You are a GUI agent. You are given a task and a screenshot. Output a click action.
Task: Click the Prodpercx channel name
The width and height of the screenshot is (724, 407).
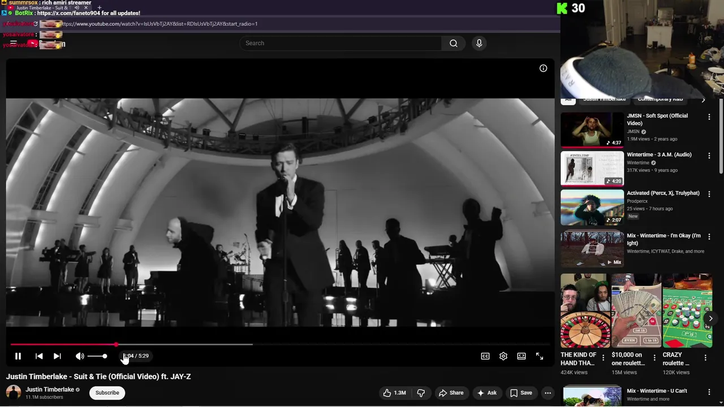(x=637, y=201)
